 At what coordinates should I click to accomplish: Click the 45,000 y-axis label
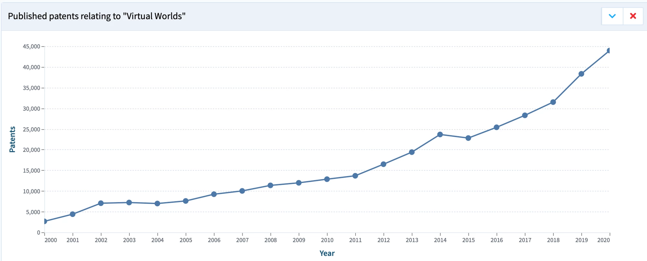coord(31,47)
